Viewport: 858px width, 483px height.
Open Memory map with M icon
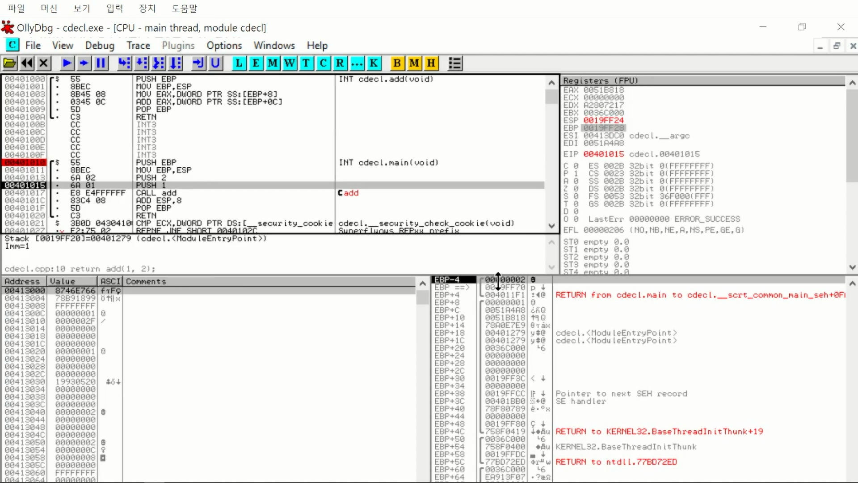tap(273, 63)
